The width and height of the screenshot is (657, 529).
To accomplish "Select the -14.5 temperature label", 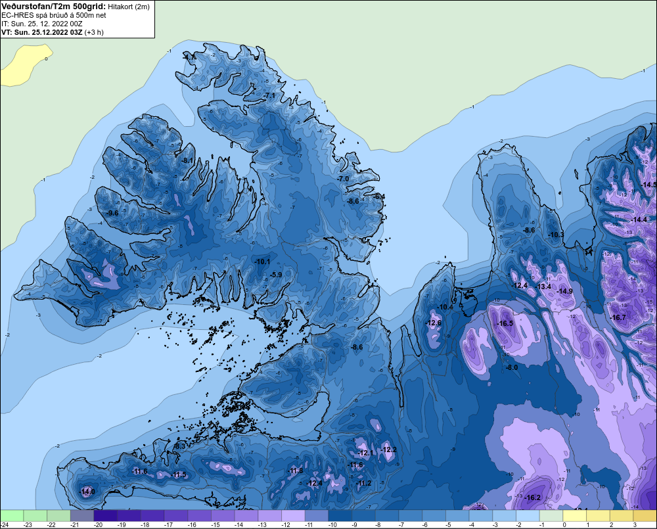I will (650, 185).
